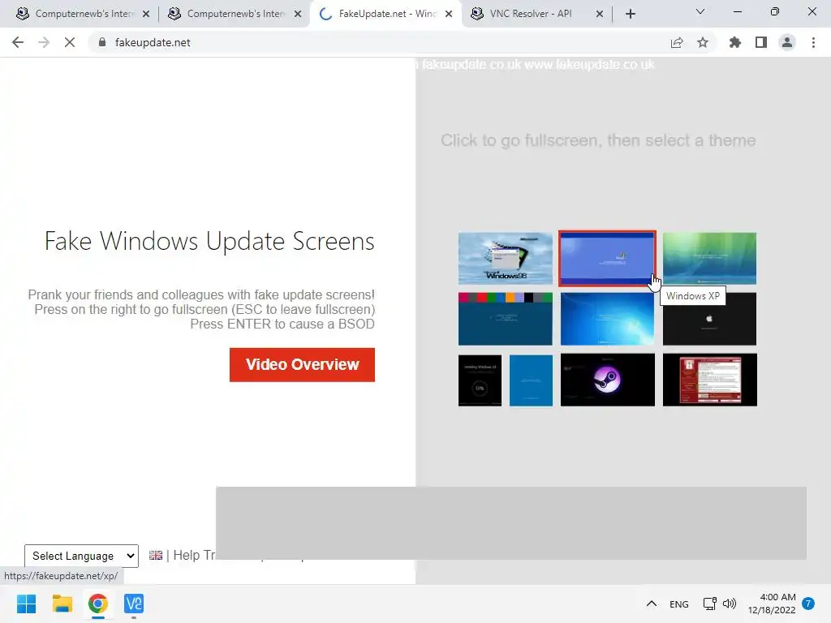
Task: Go back to the previous page
Action: (x=18, y=42)
